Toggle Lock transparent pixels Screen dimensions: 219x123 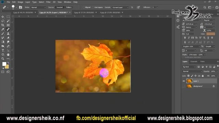coord(189,76)
